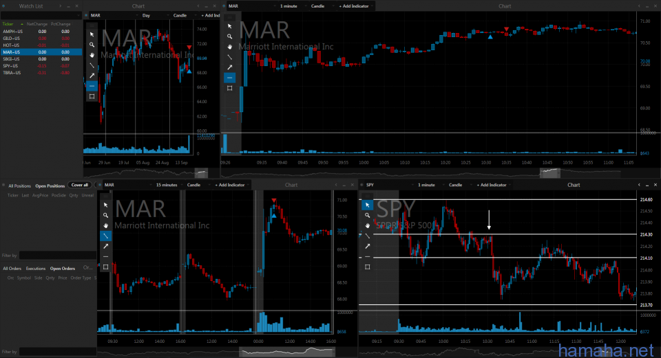Select hand tool in MAR 15 minutes chart
The height and width of the screenshot is (358, 661).
tap(106, 225)
